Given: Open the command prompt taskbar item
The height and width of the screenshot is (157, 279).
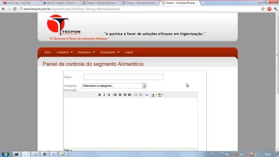Looking at the screenshot, I should (17, 154).
